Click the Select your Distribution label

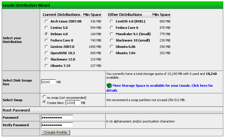point(12,40)
